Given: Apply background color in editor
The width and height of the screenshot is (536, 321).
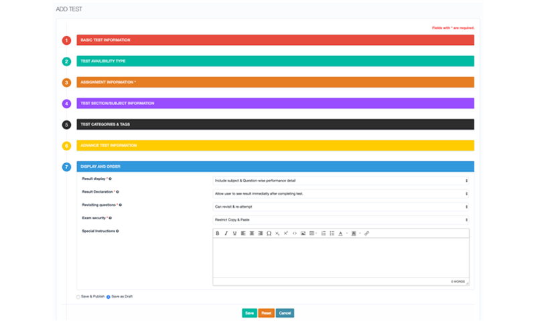Looking at the screenshot, I should [354, 233].
